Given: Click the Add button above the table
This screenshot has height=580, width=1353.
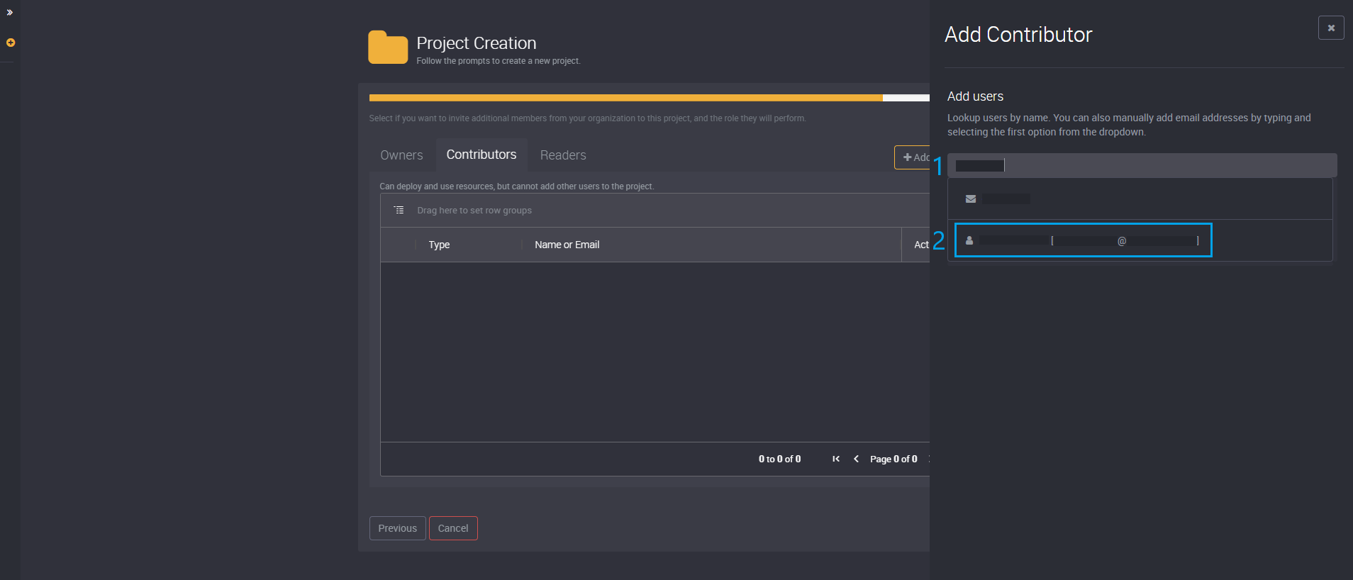Looking at the screenshot, I should coord(913,157).
